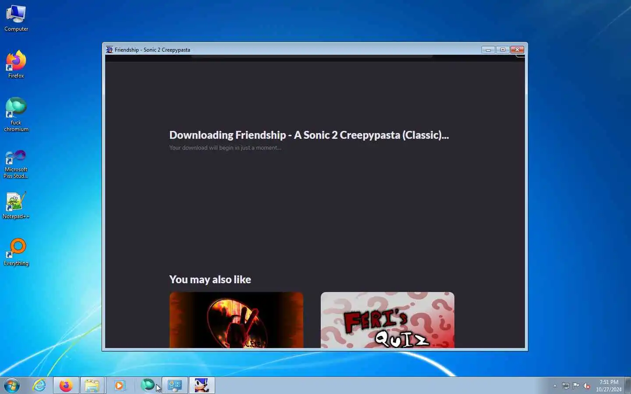Screen dimensions: 631x394
Task: Click the Sonic icon in window title bar
Action: pyautogui.click(x=110, y=50)
